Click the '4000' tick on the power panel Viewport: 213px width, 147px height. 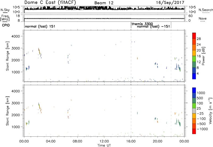click(16, 36)
